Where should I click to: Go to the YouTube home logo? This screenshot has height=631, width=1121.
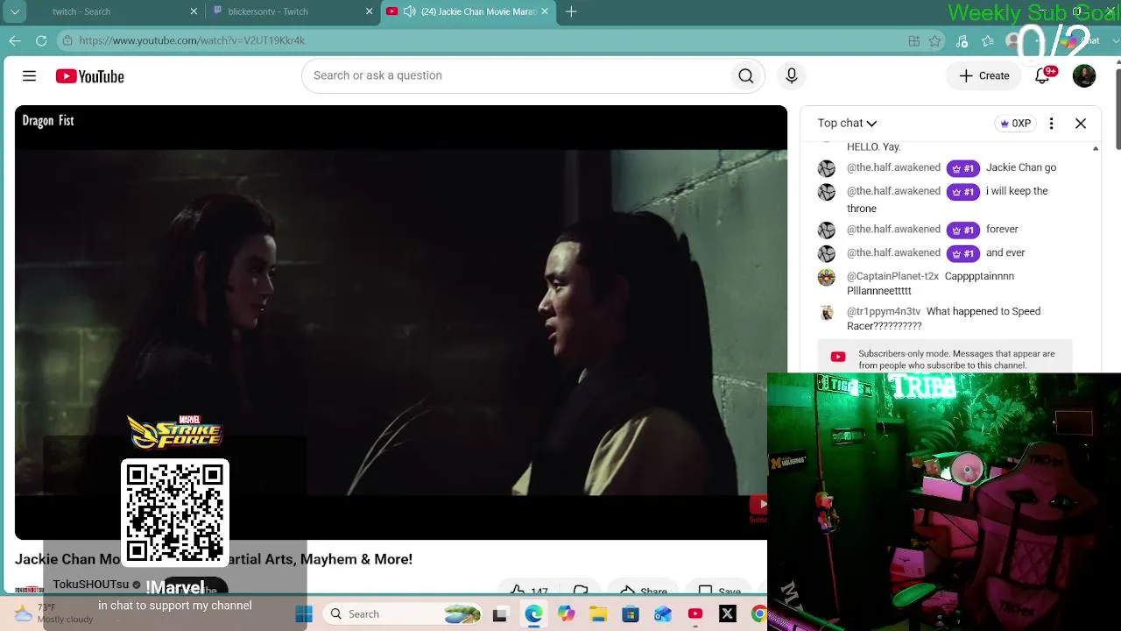point(90,76)
